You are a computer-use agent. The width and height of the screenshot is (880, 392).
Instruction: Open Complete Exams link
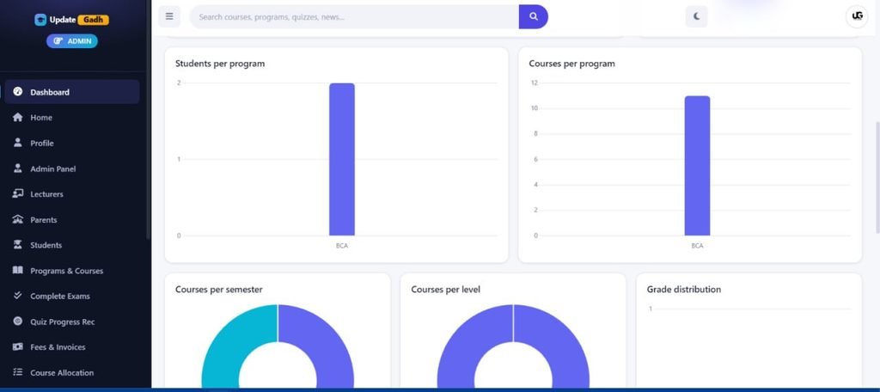pos(72,296)
